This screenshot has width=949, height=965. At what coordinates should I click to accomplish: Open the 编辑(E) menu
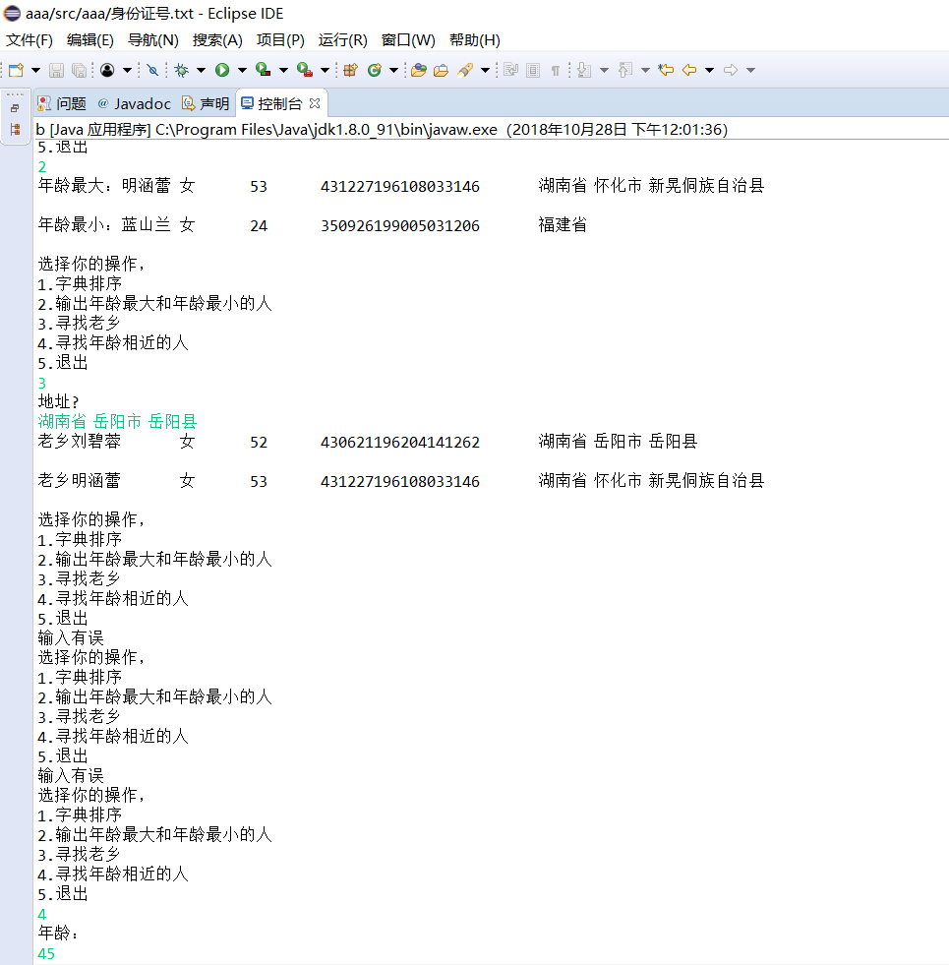[x=89, y=40]
